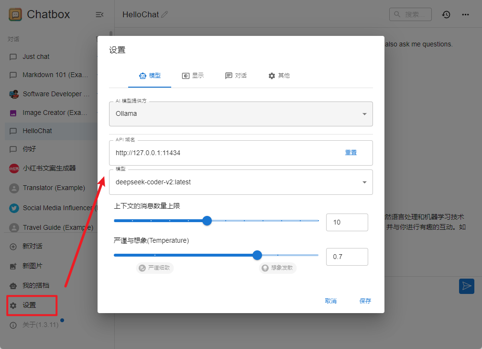Open the 小红书文案生成器 conversation
Screen dimensions: 482x349
tap(51, 169)
